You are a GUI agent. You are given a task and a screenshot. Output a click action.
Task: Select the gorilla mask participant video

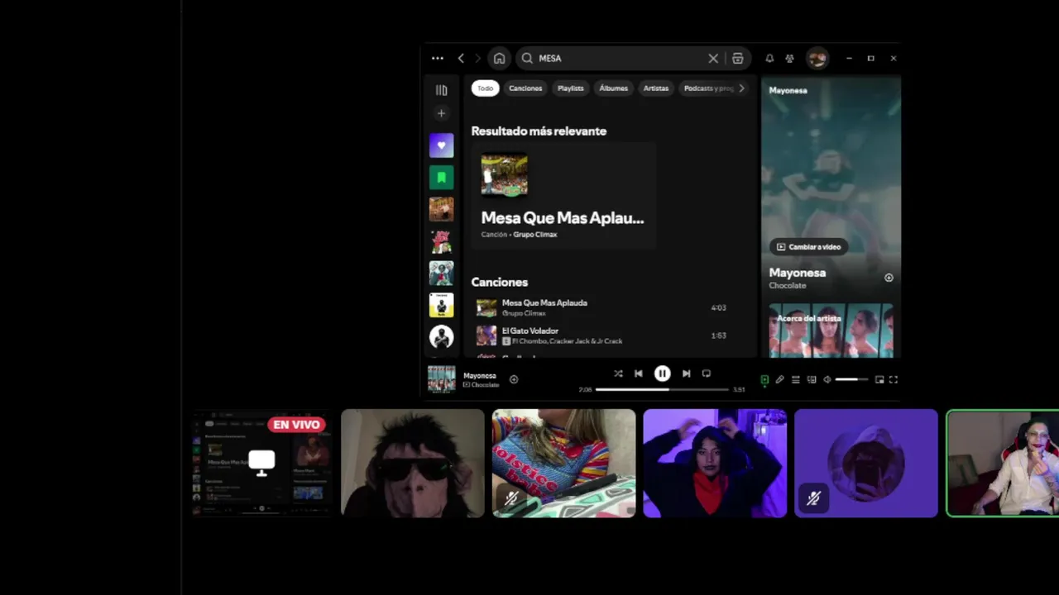click(413, 464)
